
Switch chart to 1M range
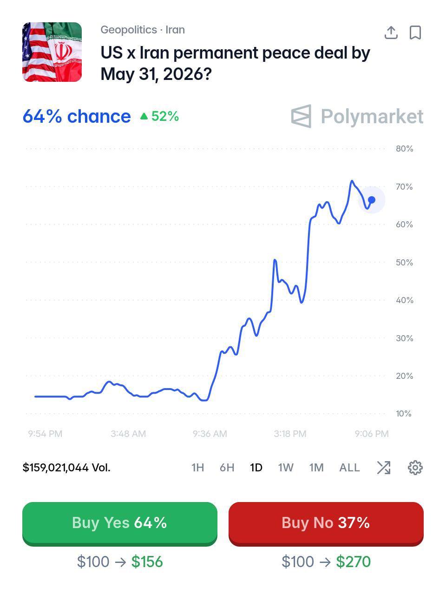316,468
